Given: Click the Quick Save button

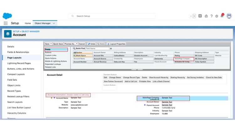Looking at the screenshot, I should pos(58,44).
